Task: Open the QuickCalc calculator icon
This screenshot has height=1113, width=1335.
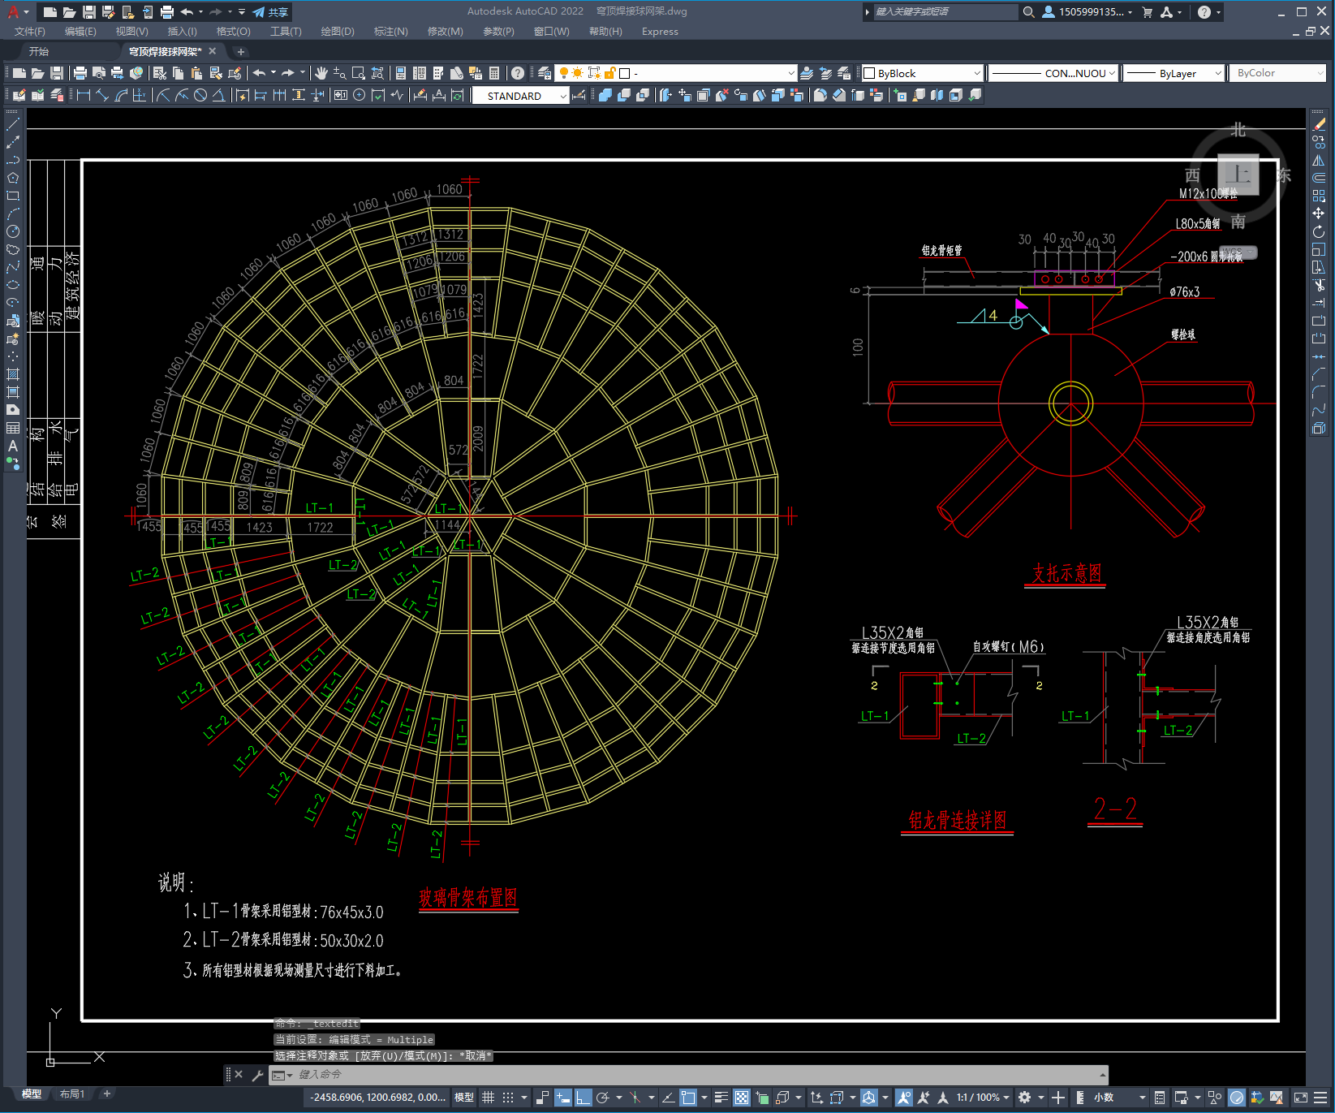Action: click(493, 73)
